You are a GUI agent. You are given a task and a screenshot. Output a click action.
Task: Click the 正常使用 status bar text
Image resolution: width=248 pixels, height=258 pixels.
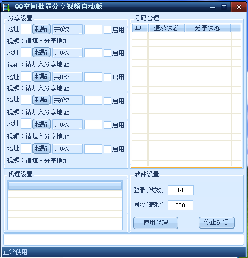(x=15, y=252)
